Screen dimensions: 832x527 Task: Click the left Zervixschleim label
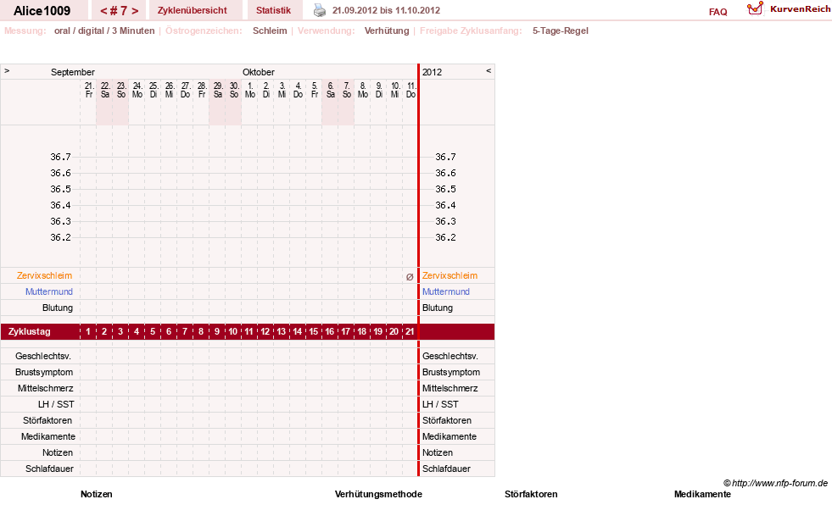click(45, 275)
